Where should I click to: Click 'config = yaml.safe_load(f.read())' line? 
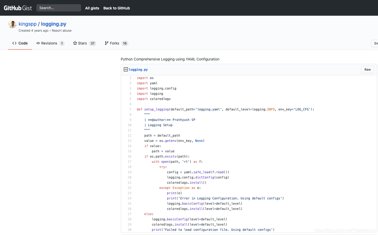click(x=198, y=172)
